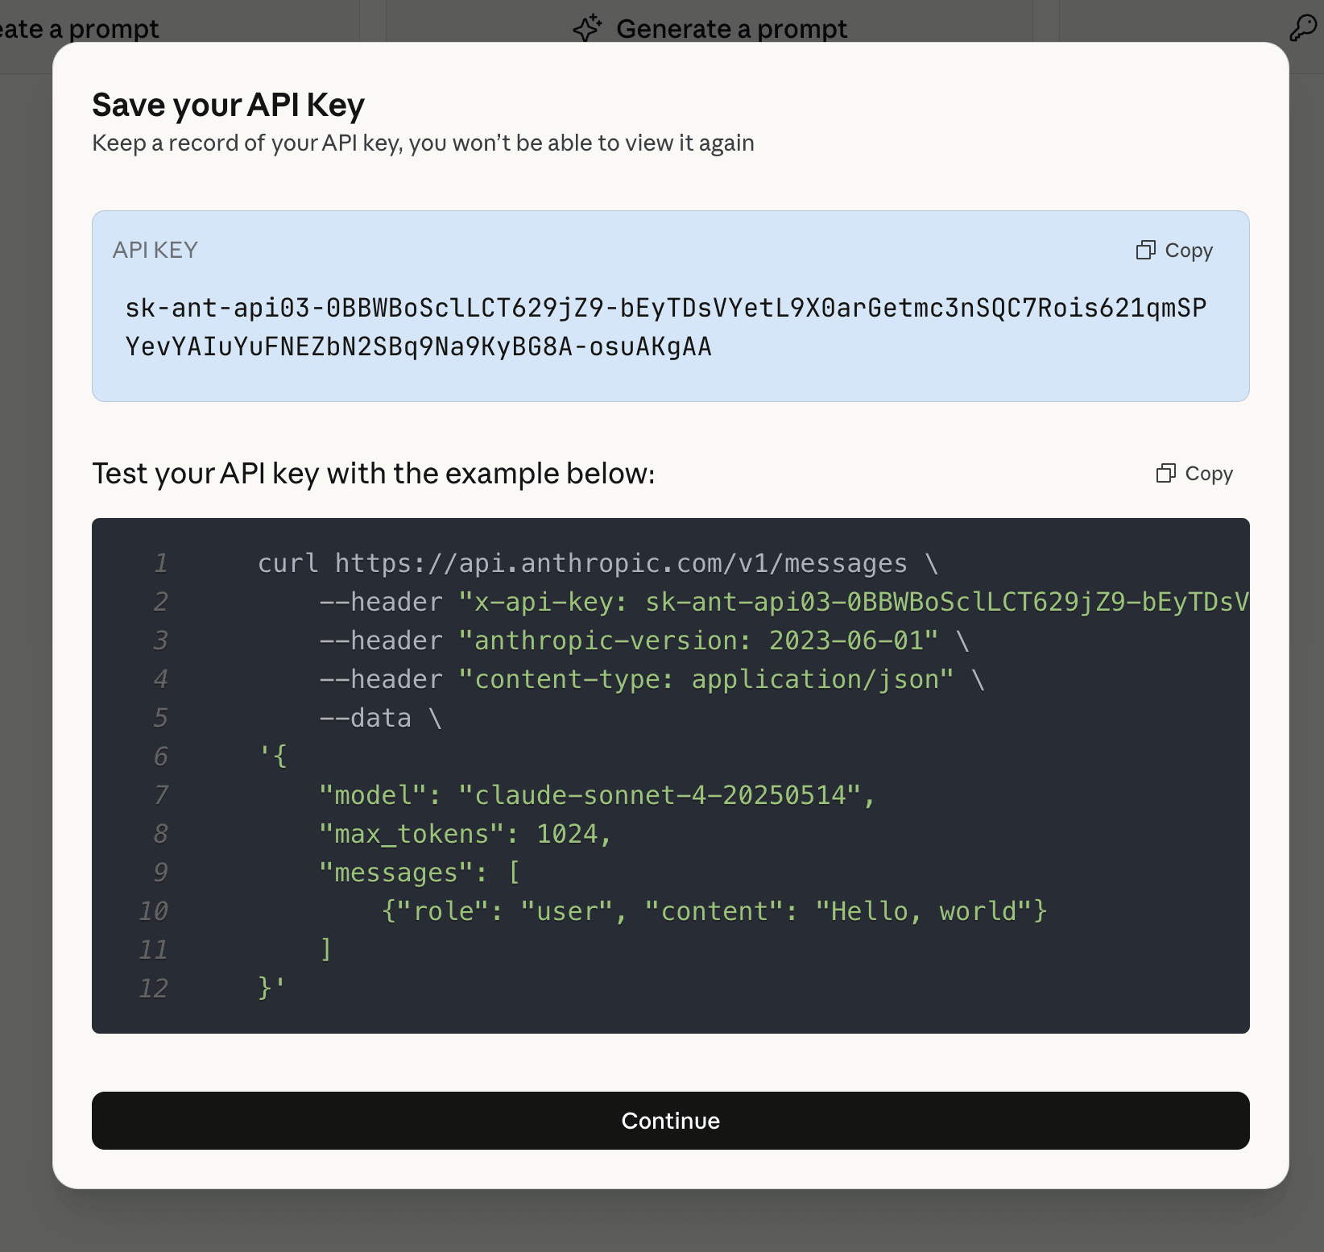Image resolution: width=1324 pixels, height=1252 pixels.
Task: Select the Create a prompt option
Action: [79, 29]
